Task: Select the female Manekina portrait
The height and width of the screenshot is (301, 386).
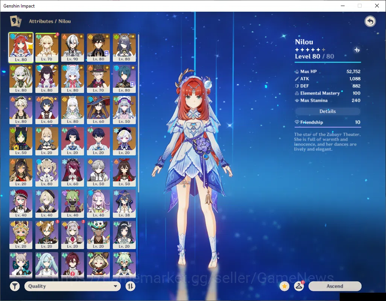Action: (73, 141)
